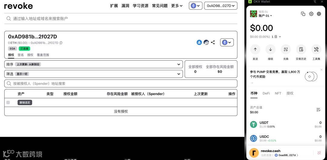The width and height of the screenshot is (327, 160).
Task: Click the asset list manage icon
Action: [318, 110]
